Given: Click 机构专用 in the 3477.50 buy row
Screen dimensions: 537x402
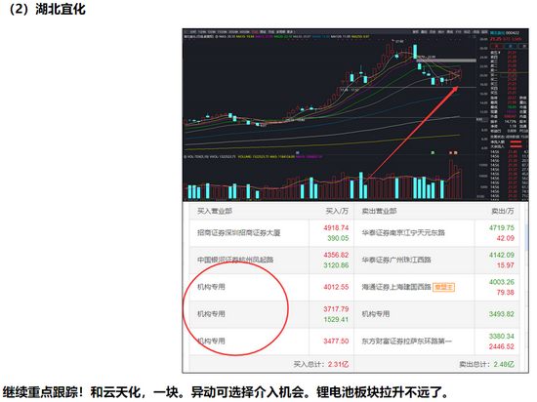Looking at the screenshot, I should point(211,342).
